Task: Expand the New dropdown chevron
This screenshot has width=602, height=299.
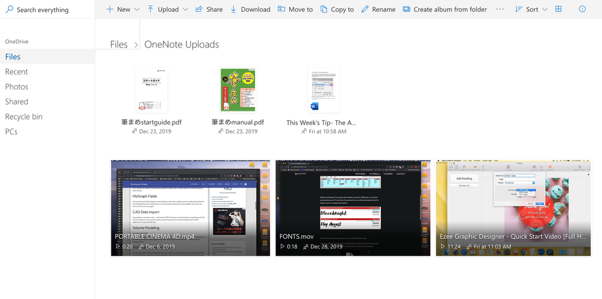Action: pos(137,10)
